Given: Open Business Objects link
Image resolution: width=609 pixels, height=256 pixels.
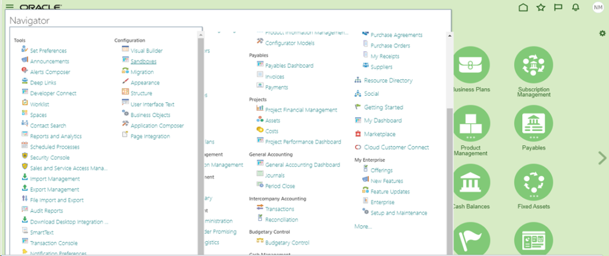Looking at the screenshot, I should point(150,115).
